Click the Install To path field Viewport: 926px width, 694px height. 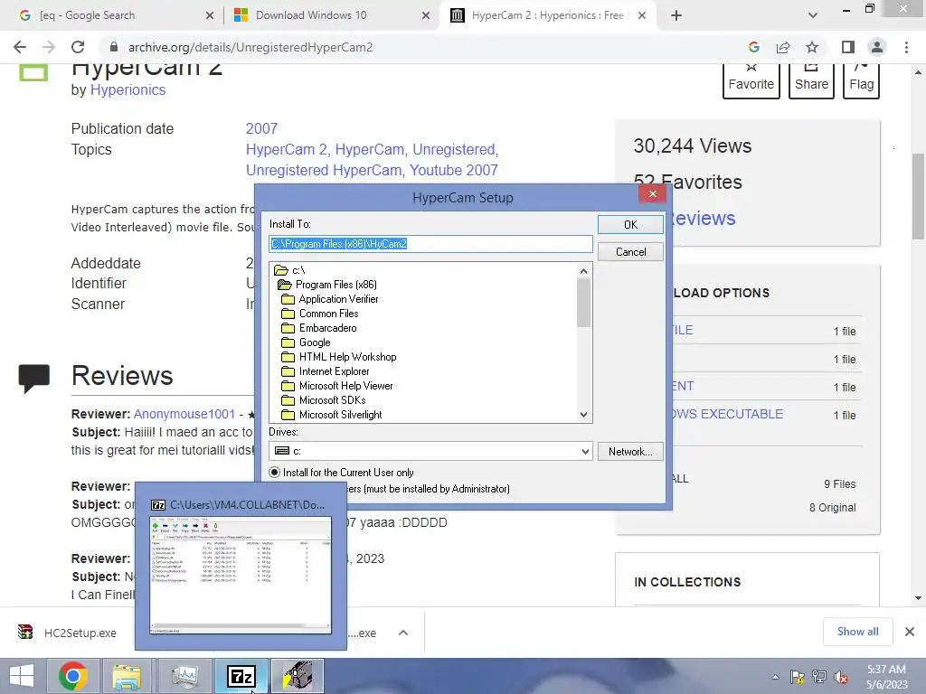tap(430, 244)
